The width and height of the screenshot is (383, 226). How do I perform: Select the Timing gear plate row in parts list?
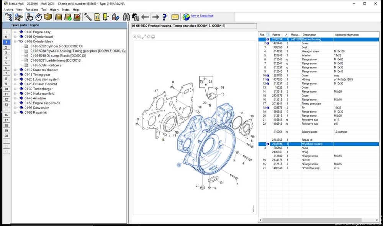pyautogui.click(x=311, y=104)
